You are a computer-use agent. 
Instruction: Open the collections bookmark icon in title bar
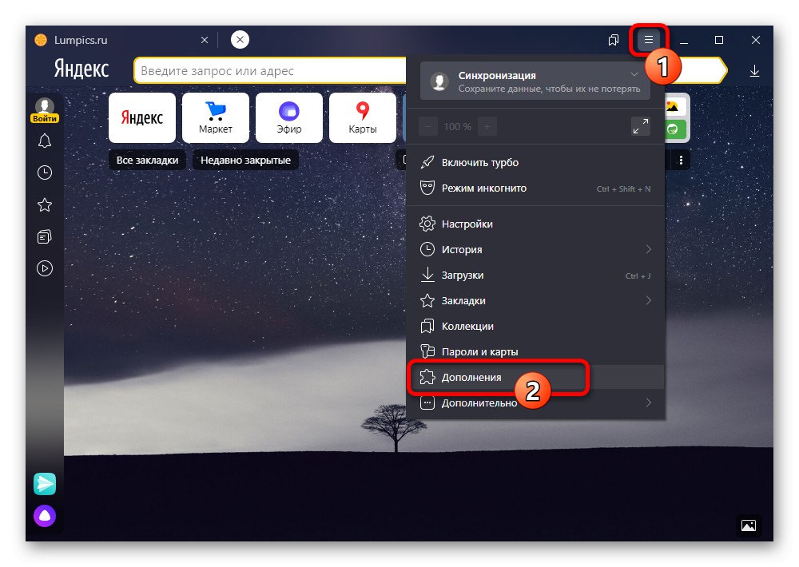614,40
